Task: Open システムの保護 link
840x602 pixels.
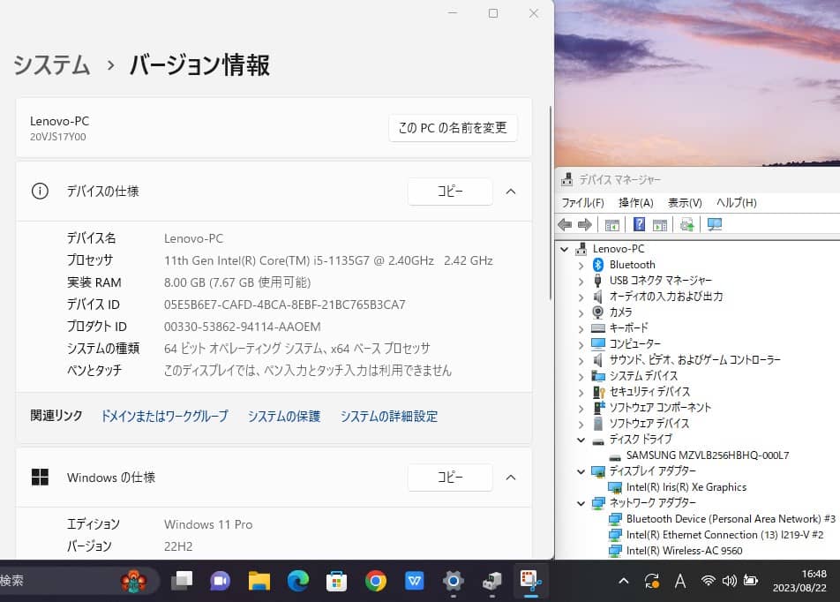Action: tap(284, 416)
